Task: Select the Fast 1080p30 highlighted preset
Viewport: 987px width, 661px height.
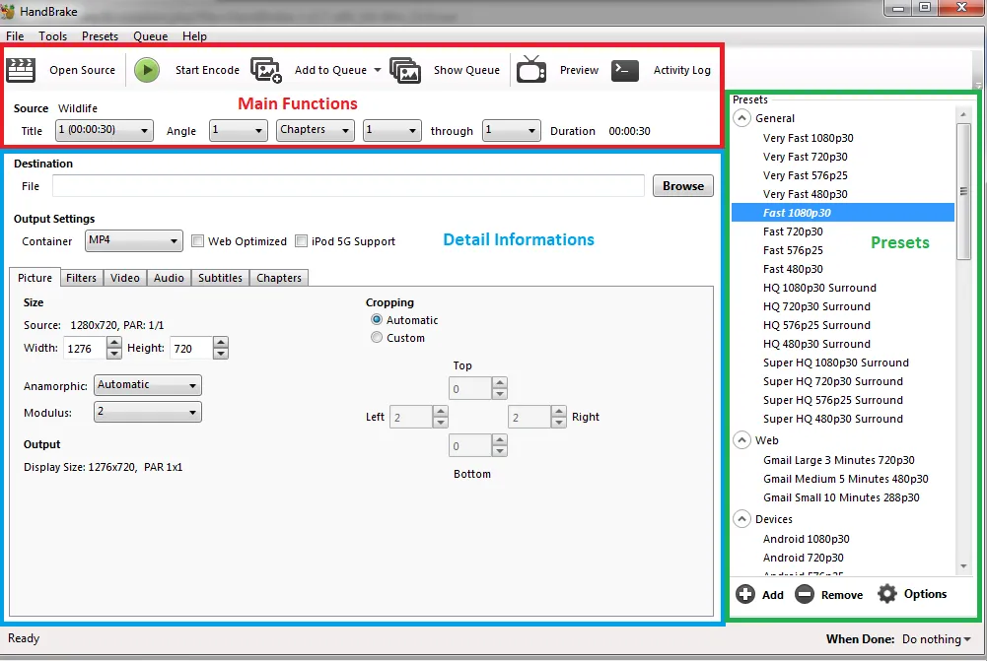Action: (x=843, y=213)
